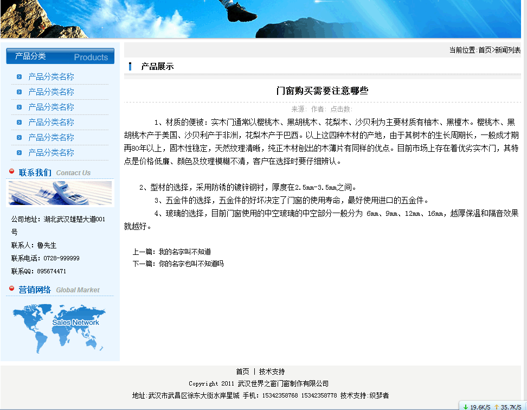Click the blue marker icon beside 产品展示
The width and height of the screenshot is (527, 410).
coord(130,67)
